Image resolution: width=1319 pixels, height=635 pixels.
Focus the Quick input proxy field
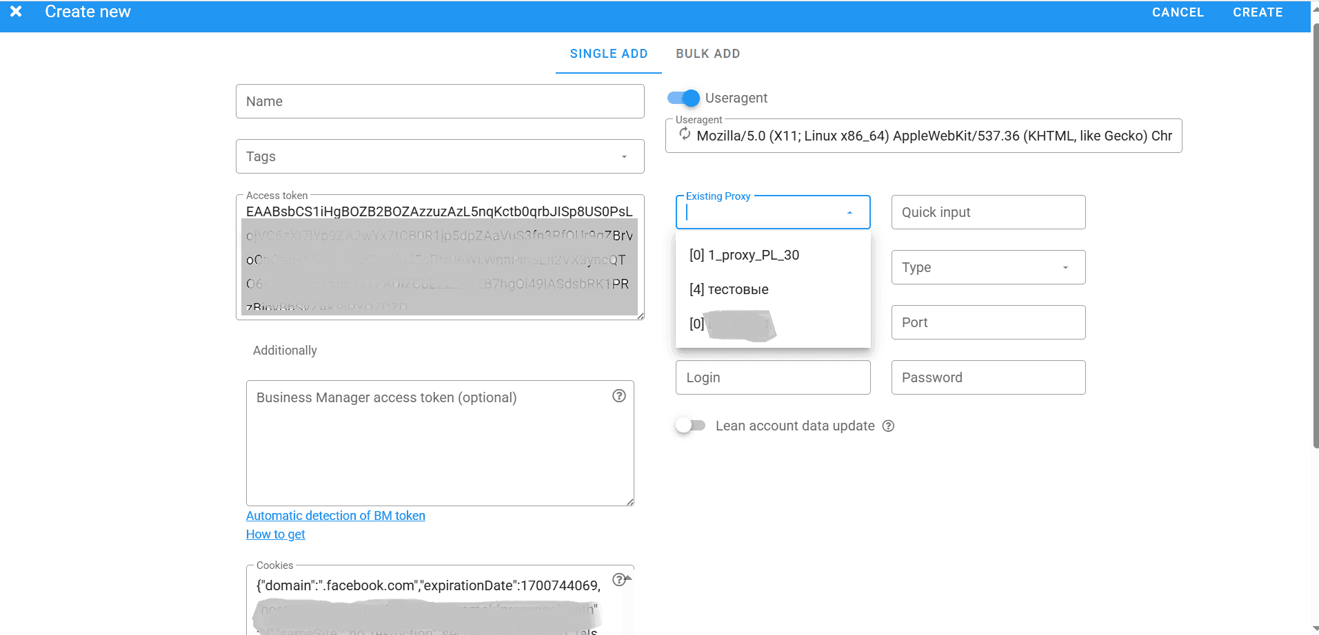coord(988,212)
